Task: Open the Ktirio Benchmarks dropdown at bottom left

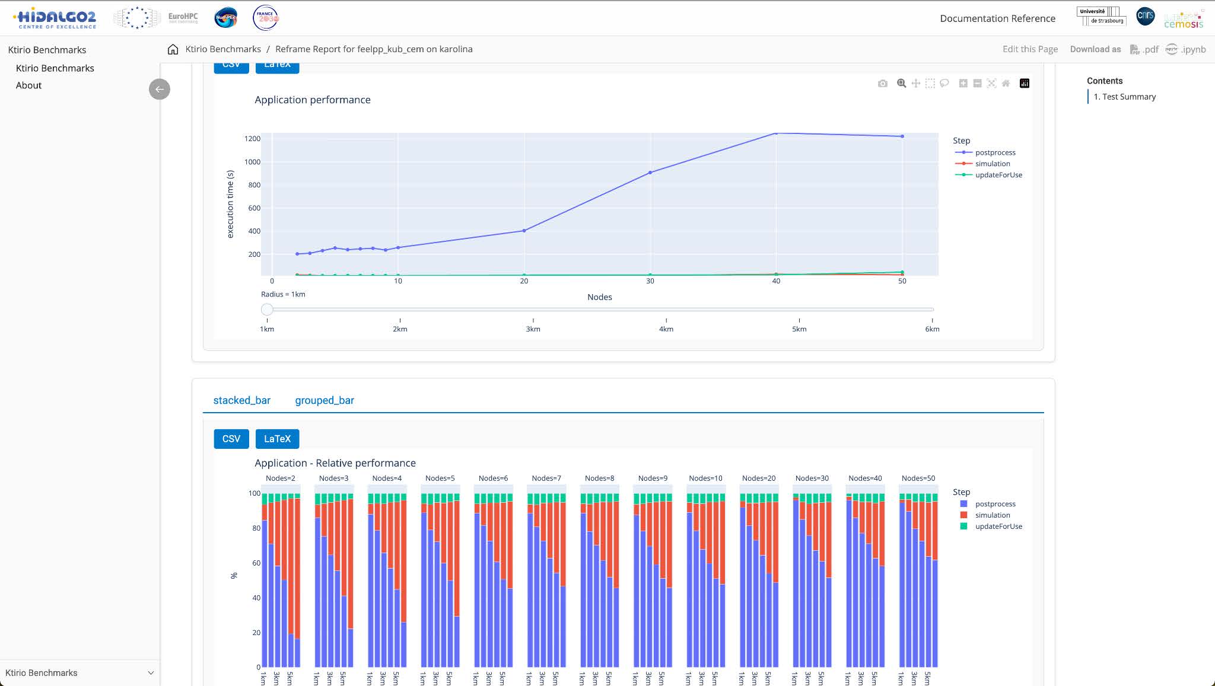Action: coord(80,672)
